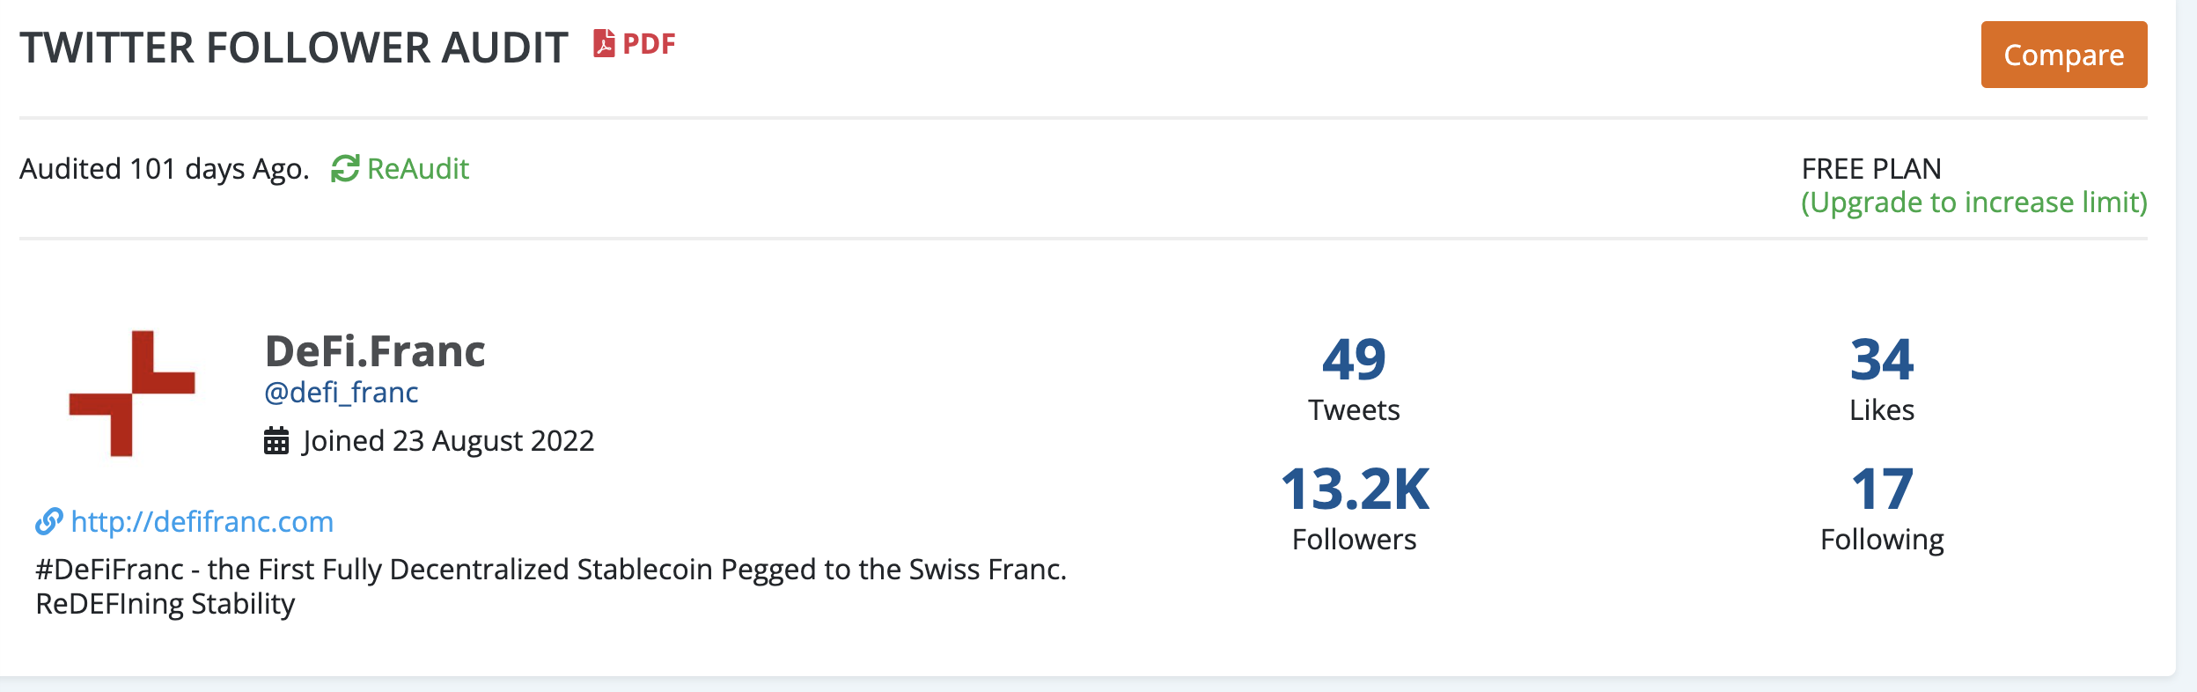Click the Audited 101 days Ago text

pos(165,168)
